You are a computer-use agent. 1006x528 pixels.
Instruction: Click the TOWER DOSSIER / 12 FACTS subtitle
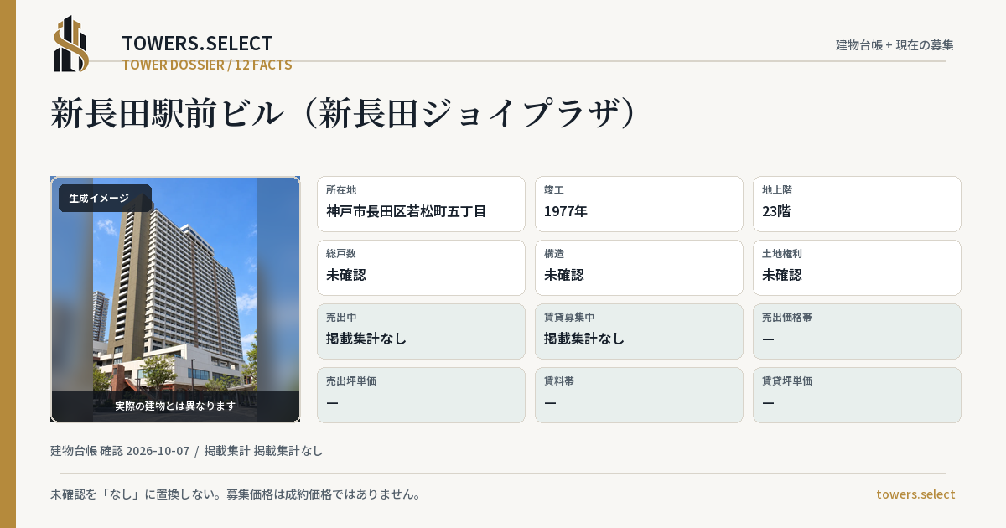point(207,65)
